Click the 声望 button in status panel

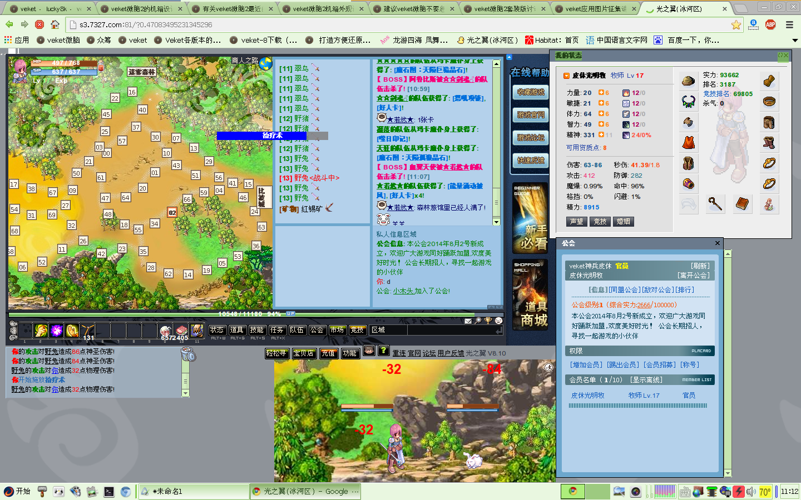pos(577,222)
